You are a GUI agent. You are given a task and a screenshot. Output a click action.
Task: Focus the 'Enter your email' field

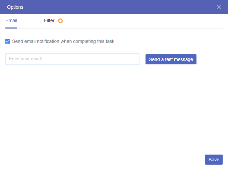click(72, 59)
